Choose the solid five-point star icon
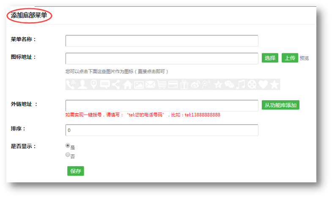Screen dimensions: 332x198 pyautogui.click(x=274, y=85)
